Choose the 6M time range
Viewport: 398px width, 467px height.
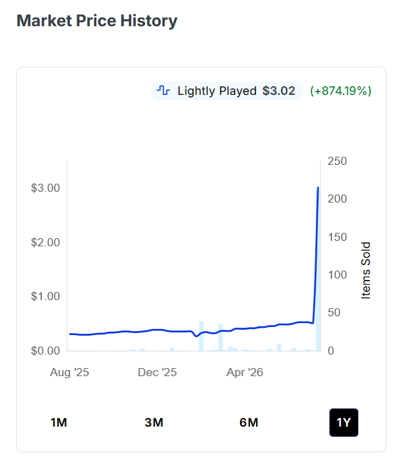[x=249, y=423]
